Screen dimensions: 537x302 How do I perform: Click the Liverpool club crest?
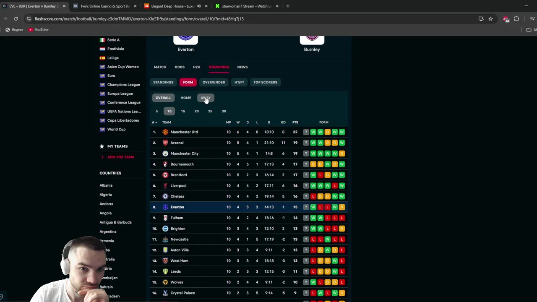[x=165, y=186]
